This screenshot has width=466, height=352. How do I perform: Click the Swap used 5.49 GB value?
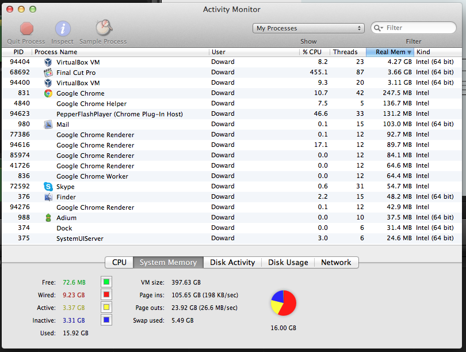182,321
